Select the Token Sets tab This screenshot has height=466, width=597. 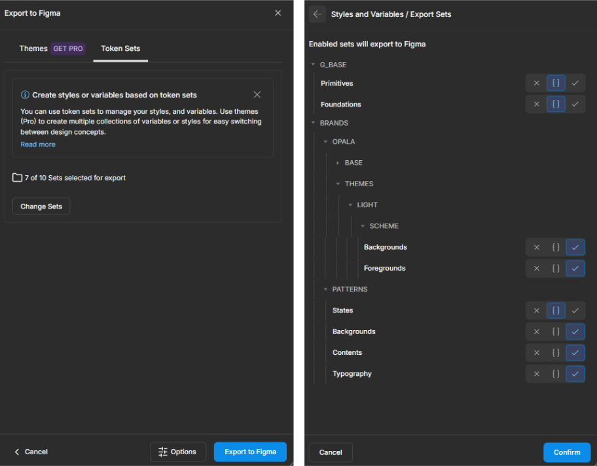point(120,48)
